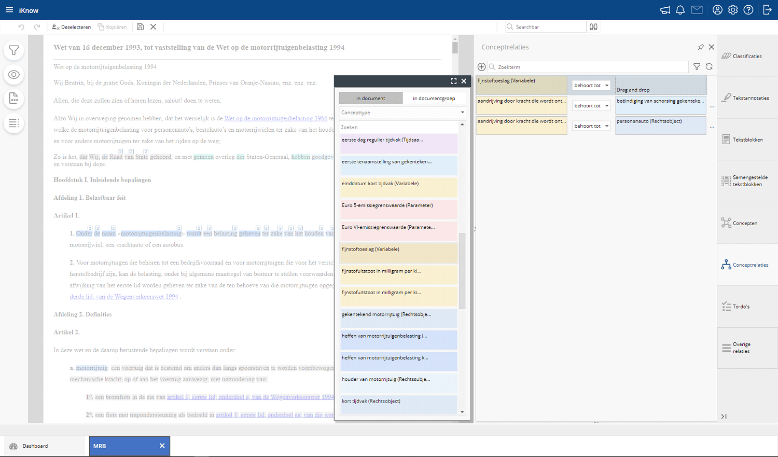Open help question mark
Screen dimensions: 778x457
[748, 10]
